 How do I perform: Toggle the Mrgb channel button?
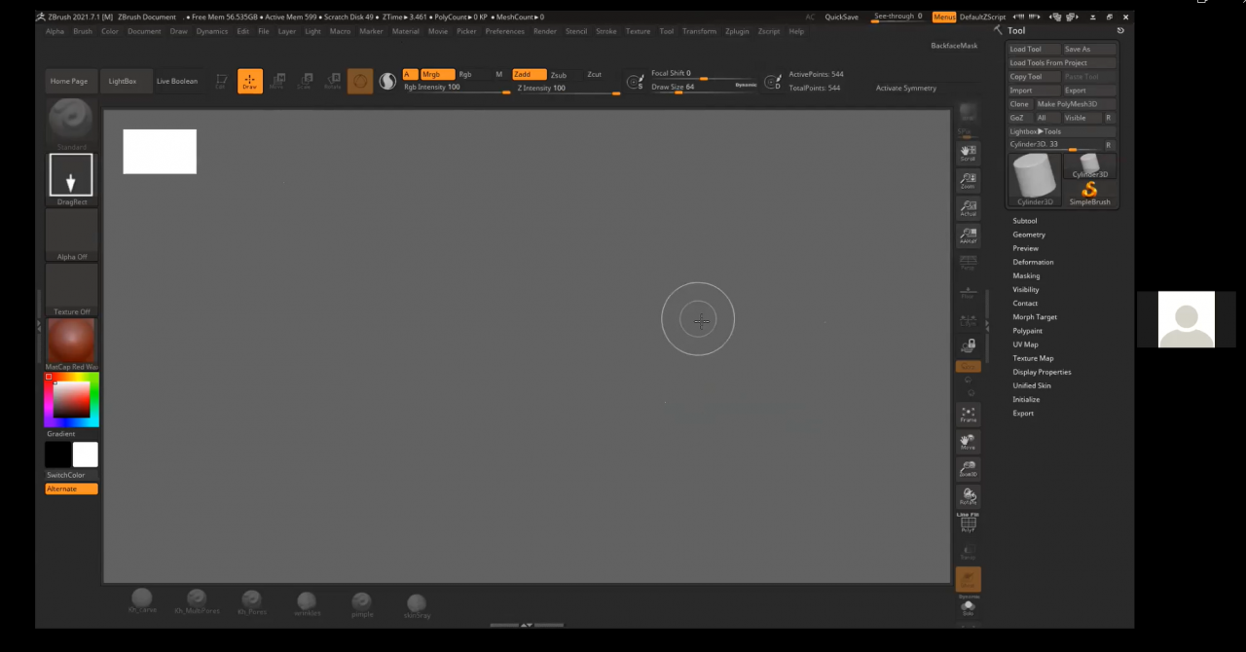click(437, 75)
